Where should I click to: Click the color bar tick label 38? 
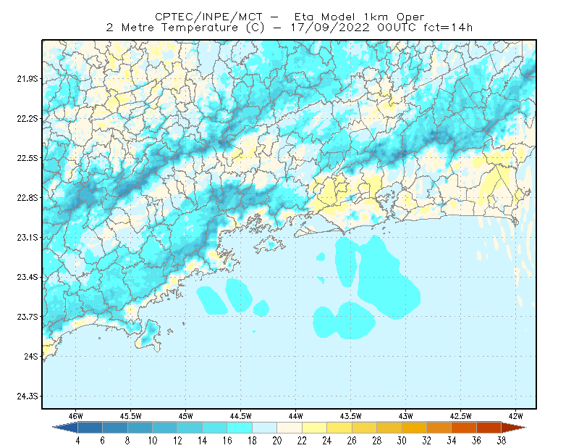pos(502,441)
